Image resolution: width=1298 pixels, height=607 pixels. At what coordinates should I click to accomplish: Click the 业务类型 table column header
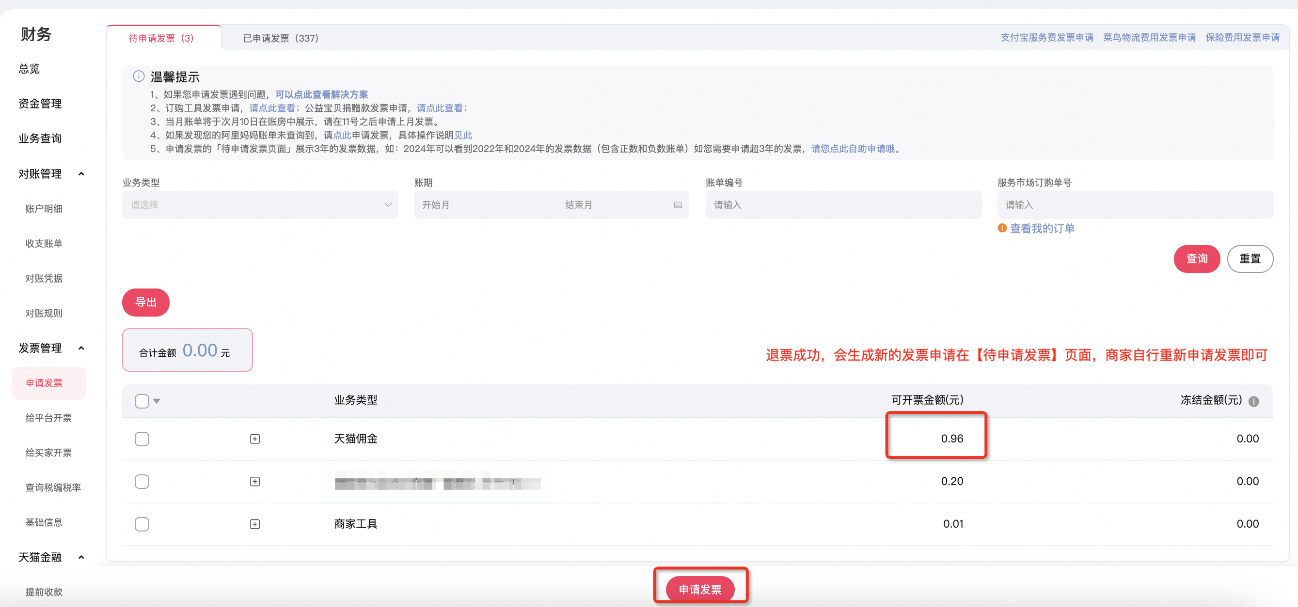356,400
